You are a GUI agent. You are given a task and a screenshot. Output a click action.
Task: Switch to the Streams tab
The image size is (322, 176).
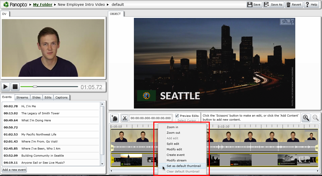click(22, 97)
